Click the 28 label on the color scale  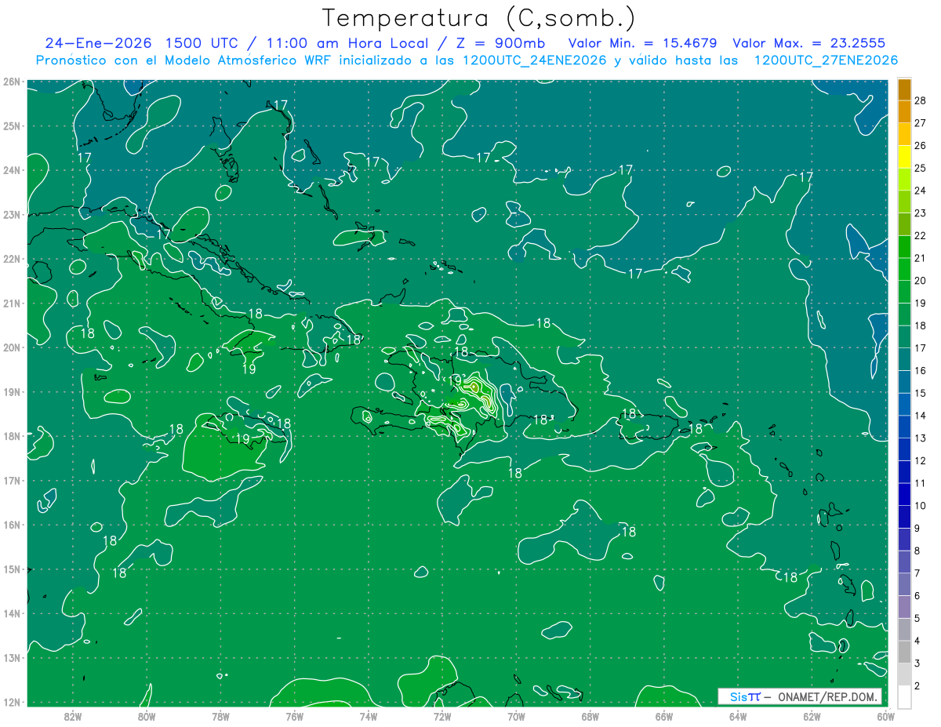tap(920, 100)
